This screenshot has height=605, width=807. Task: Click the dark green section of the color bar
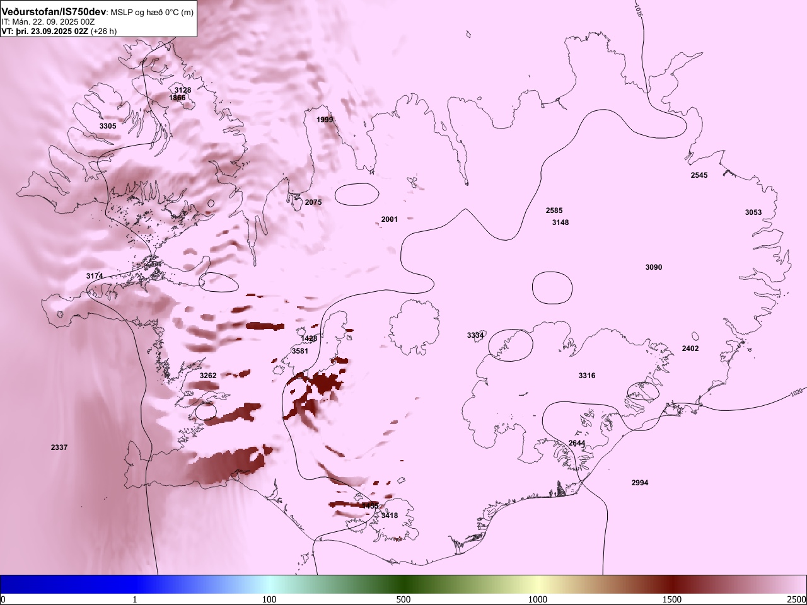[x=403, y=584]
